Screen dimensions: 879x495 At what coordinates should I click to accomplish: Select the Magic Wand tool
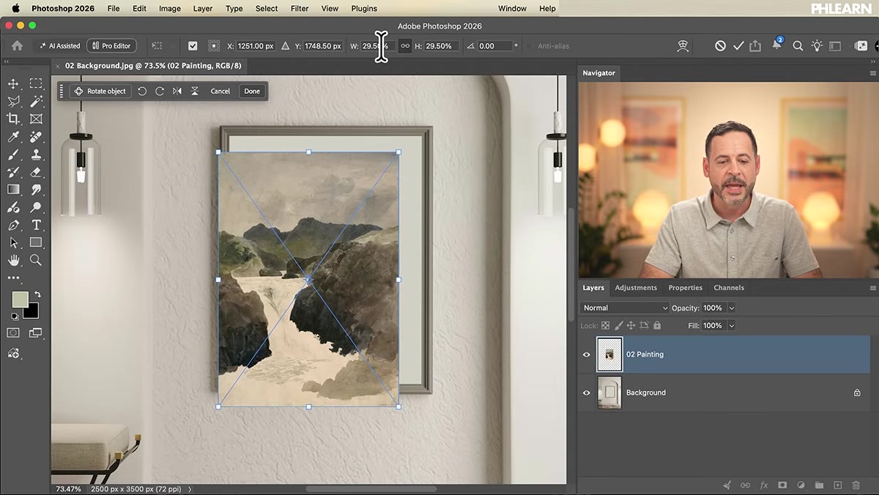point(36,101)
